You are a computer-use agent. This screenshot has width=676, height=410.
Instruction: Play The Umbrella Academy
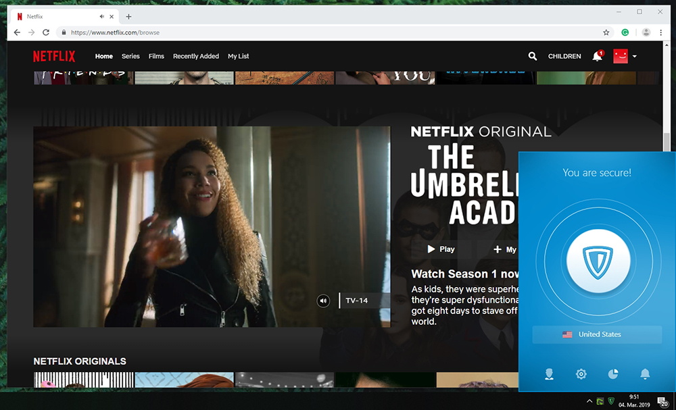click(x=441, y=249)
